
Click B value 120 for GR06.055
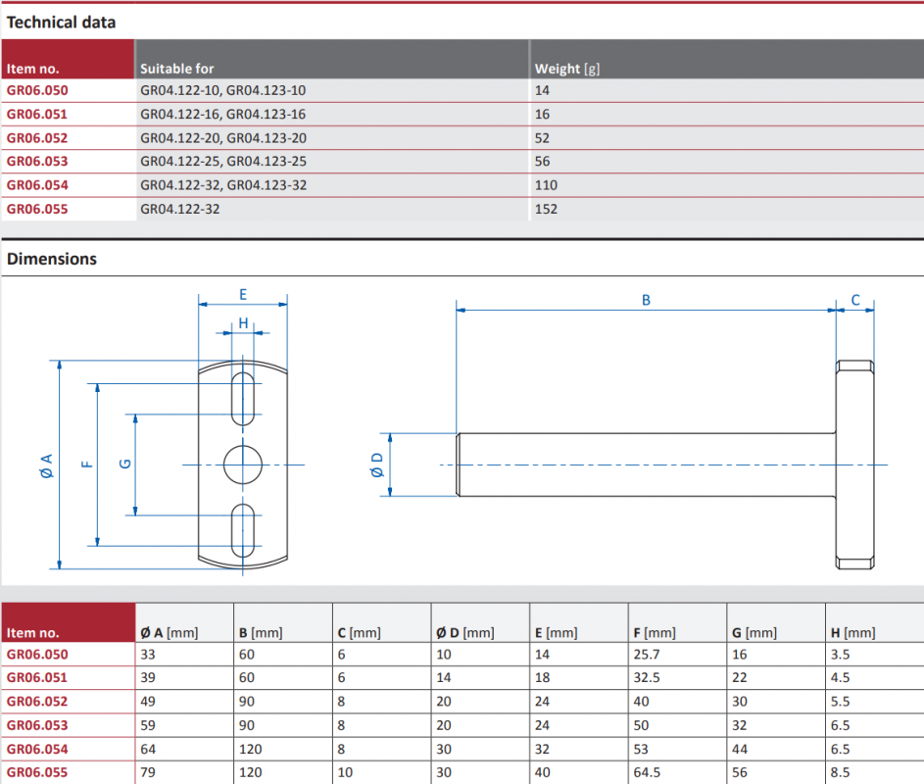(251, 772)
